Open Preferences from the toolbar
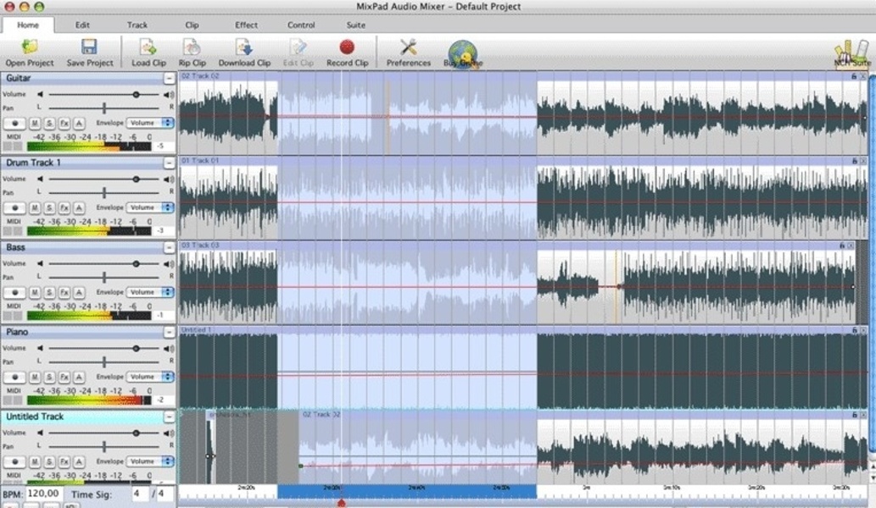 408,48
